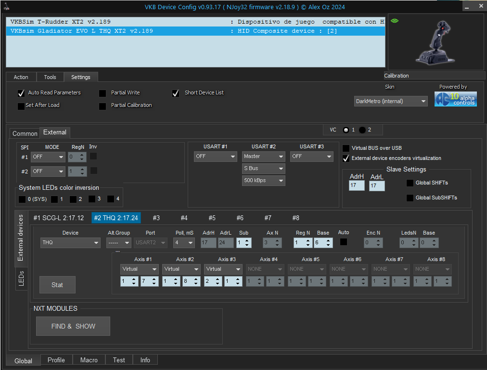Enable Virtual BUS over USB
The width and height of the screenshot is (487, 370).
coord(346,148)
